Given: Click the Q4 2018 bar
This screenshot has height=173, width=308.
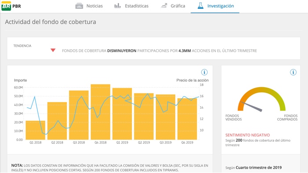Looking at the screenshot, I should pos(100,112).
